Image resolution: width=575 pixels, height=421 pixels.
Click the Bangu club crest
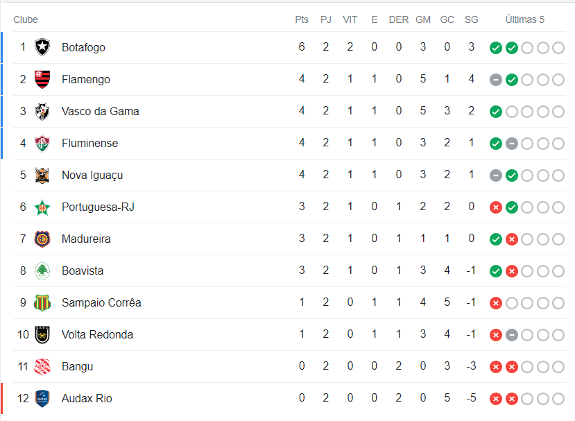point(42,366)
